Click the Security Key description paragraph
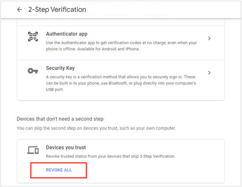 [121, 83]
